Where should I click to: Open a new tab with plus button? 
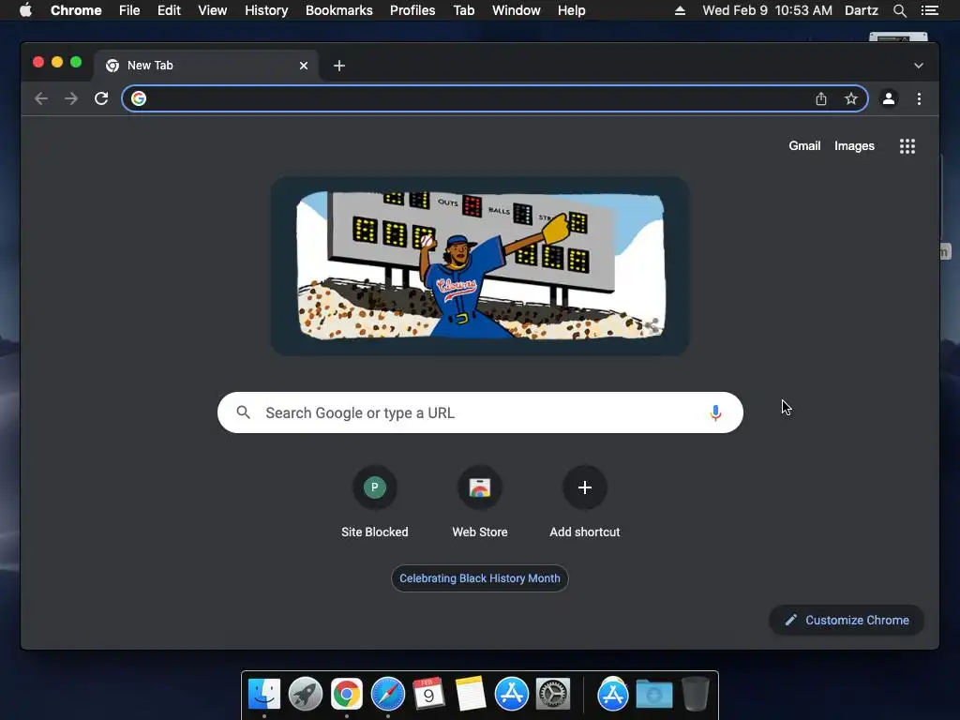tap(339, 66)
